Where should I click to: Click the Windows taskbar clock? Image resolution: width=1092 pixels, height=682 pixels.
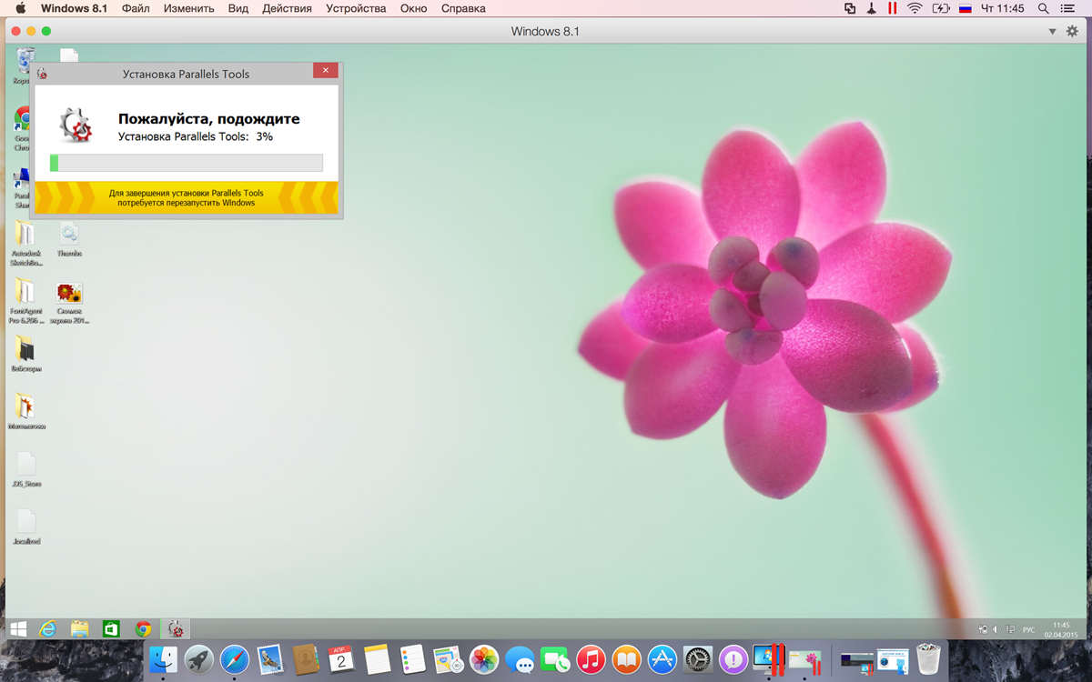(x=1060, y=629)
